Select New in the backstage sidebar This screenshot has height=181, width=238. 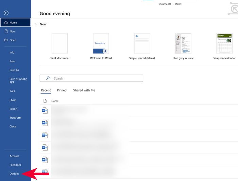coord(16,31)
